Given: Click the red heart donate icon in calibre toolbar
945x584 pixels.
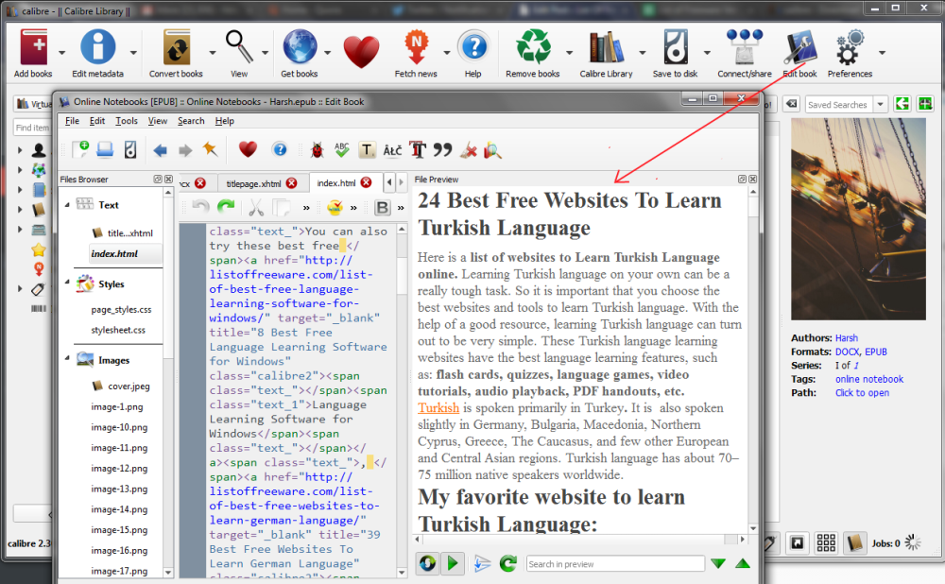Looking at the screenshot, I should tap(361, 51).
